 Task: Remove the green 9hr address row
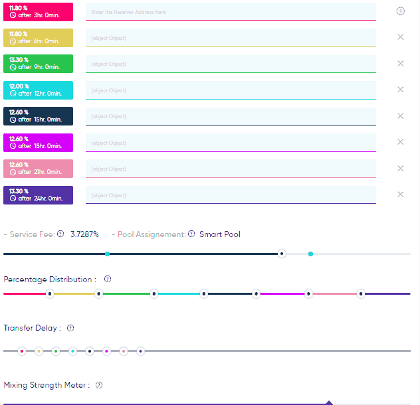[400, 64]
